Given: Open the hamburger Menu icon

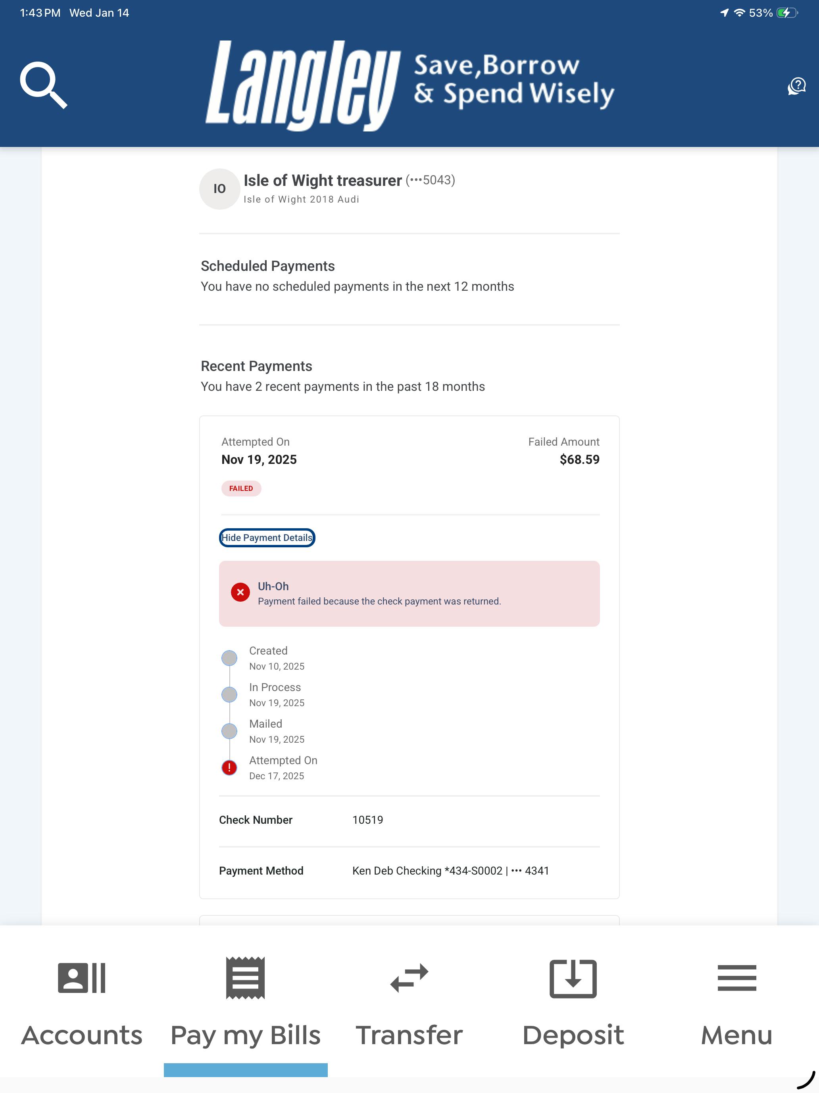Looking at the screenshot, I should click(736, 977).
